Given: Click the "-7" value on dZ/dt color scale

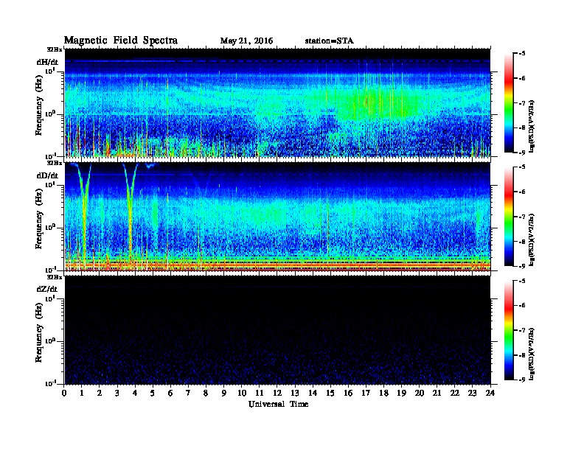Looking at the screenshot, I should point(522,330).
